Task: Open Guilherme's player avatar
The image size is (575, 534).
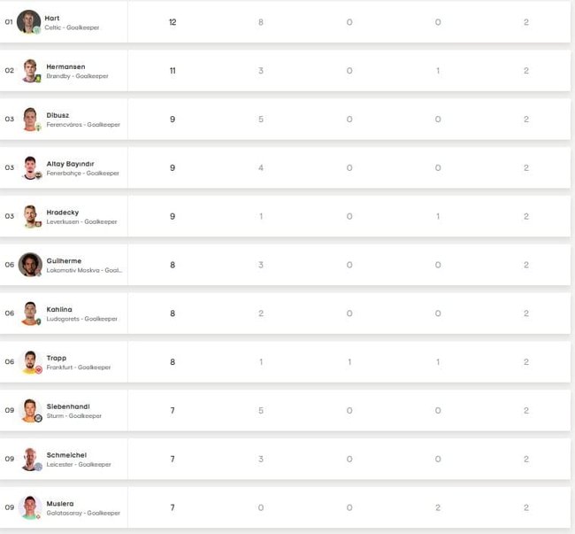Action: [29, 264]
